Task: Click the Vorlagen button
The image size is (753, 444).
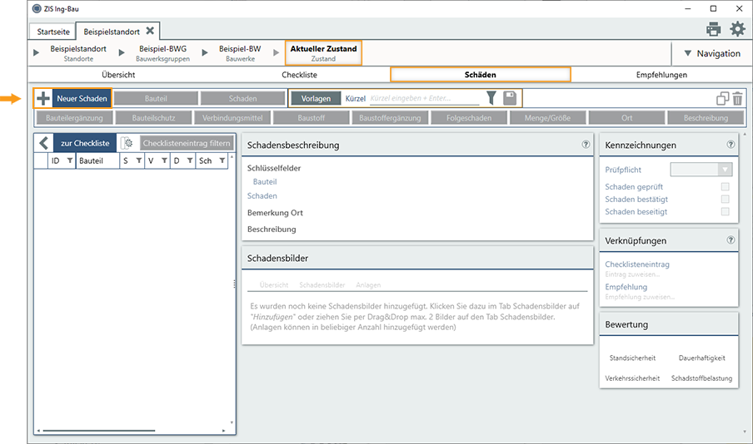Action: point(316,98)
